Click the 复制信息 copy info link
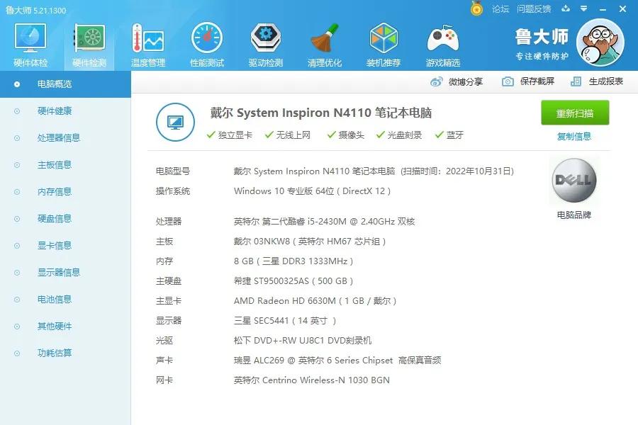The height and width of the screenshot is (425, 638). pos(574,136)
